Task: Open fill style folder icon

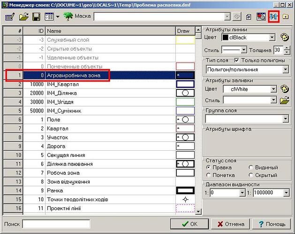Action: [285, 100]
